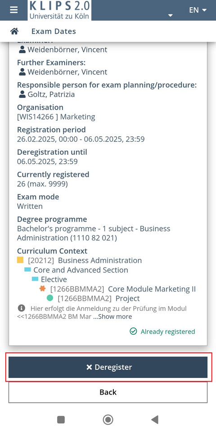
Task: Click the Back button
Action: click(x=108, y=392)
